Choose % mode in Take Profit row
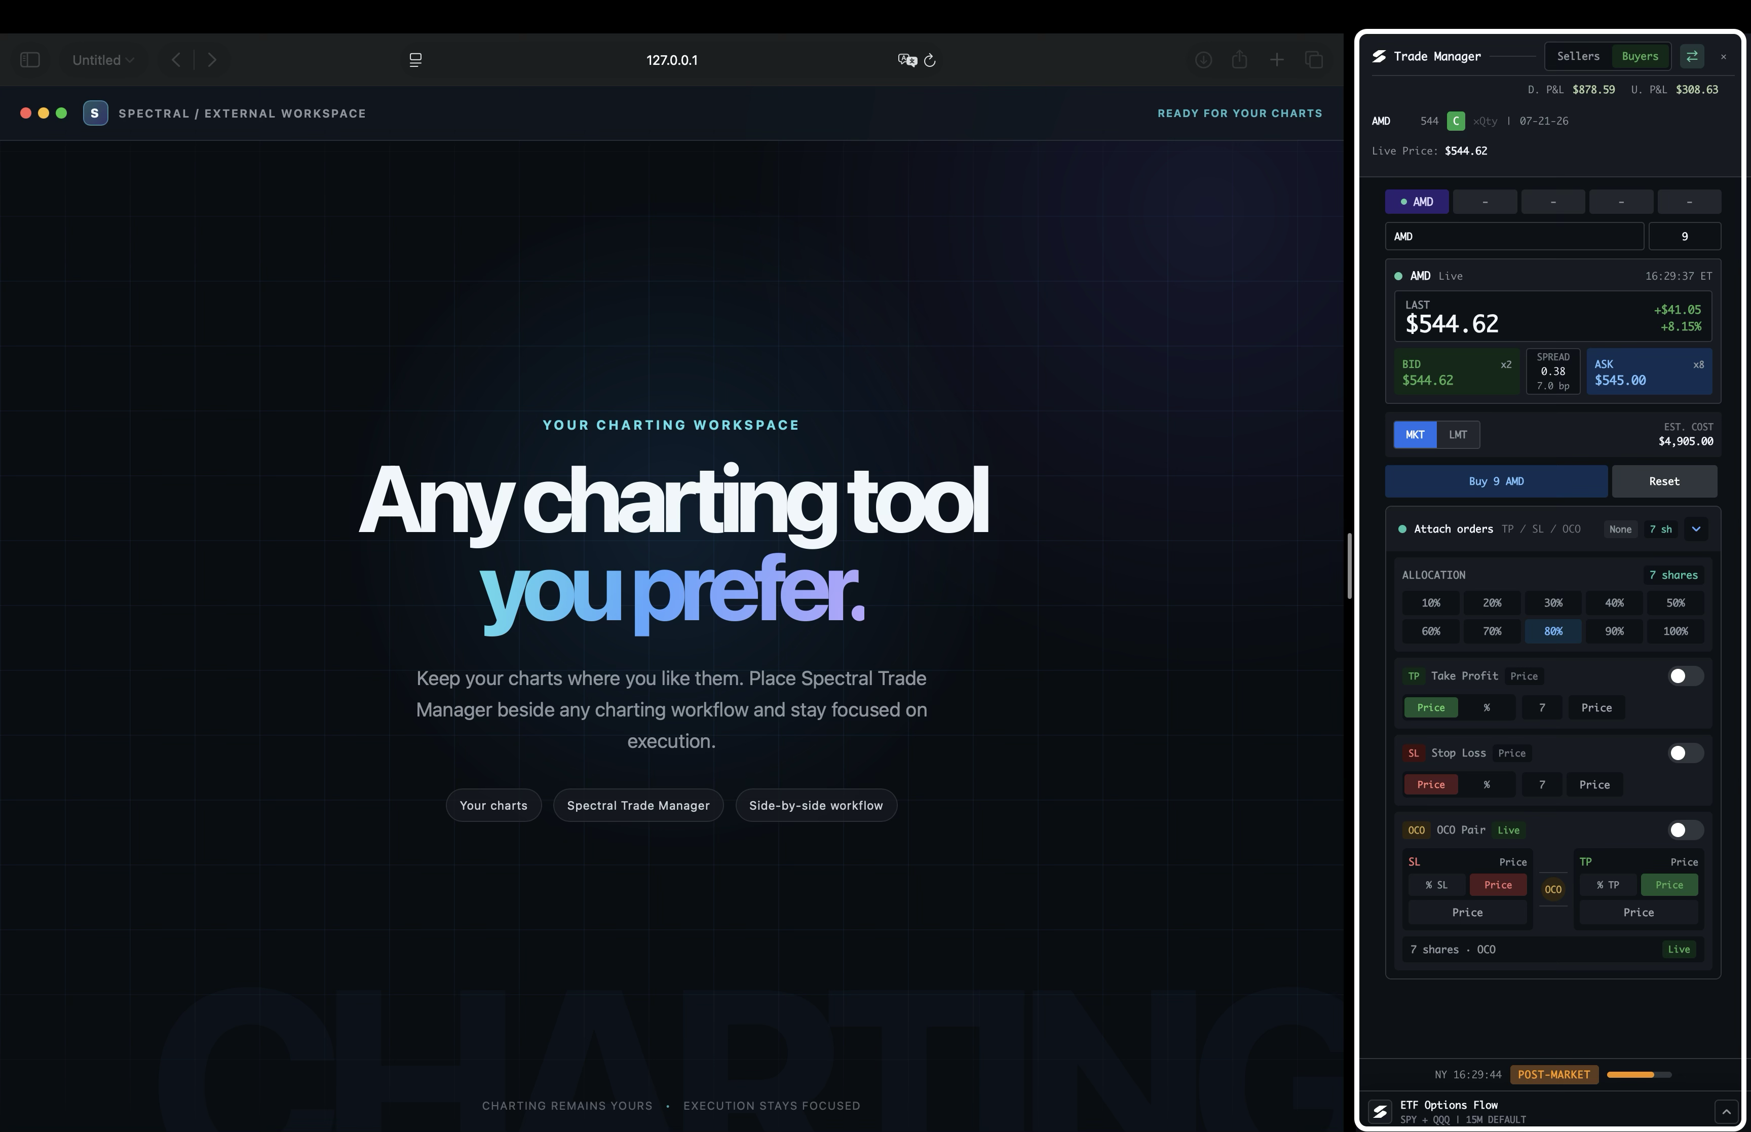1751x1132 pixels. click(1487, 707)
